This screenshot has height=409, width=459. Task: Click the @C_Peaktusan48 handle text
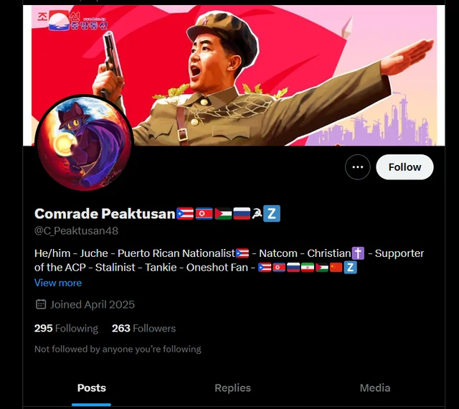click(x=77, y=231)
